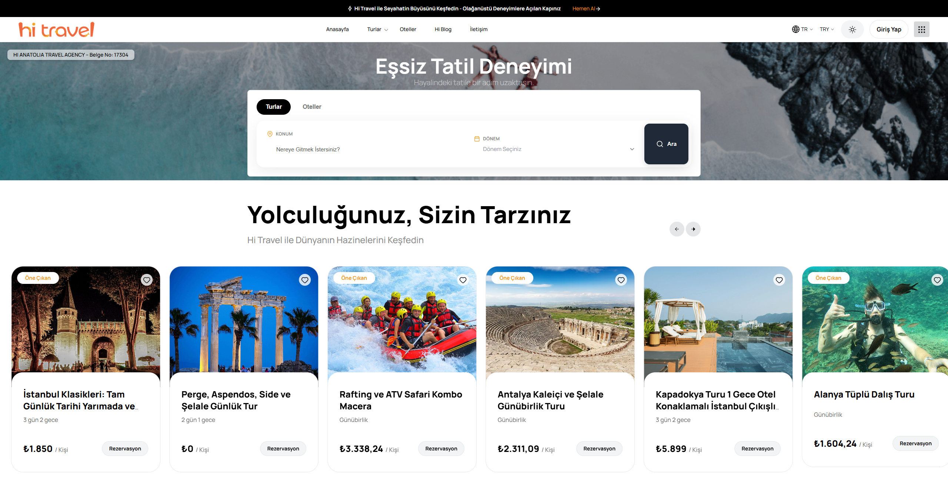Click heart icon on Antalya Kaleiçi card
This screenshot has width=948, height=483.
621,280
